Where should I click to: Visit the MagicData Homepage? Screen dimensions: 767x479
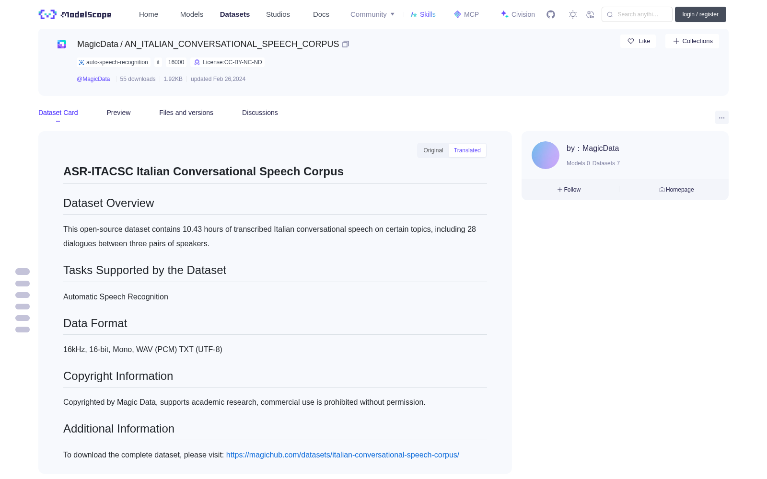[676, 190]
